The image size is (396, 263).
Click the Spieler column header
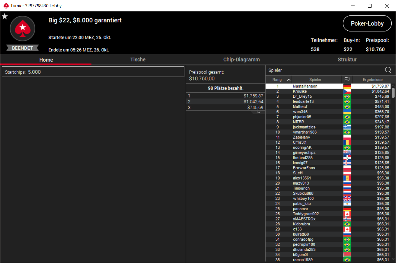pyautogui.click(x=315, y=80)
